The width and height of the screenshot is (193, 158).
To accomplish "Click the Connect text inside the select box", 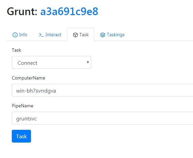I will 27,63.
